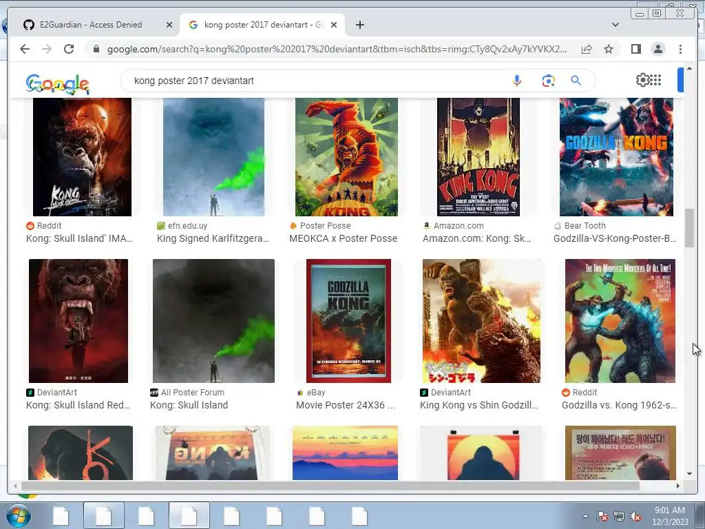Open Kong Skull Island IMAX Reddit thumbnail

pyautogui.click(x=83, y=157)
